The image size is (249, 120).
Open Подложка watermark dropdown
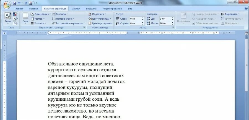point(97,14)
